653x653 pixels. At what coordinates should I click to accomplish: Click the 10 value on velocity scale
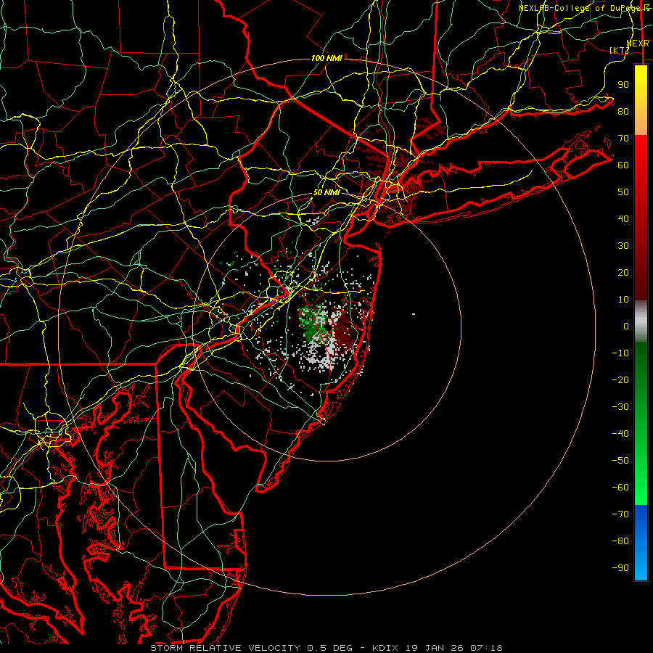tap(623, 300)
